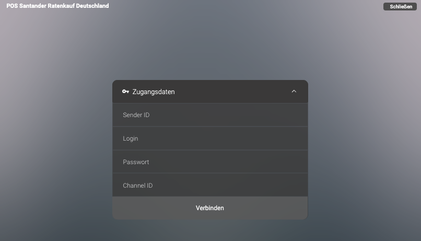Select the Login input field
The height and width of the screenshot is (241, 421).
[x=210, y=139]
